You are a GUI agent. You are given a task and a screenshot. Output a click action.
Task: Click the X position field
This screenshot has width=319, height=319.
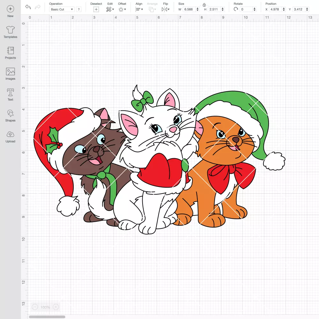point(275,9)
